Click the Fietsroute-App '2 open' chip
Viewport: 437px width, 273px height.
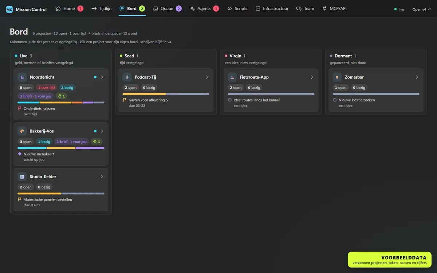pyautogui.click(x=236, y=88)
